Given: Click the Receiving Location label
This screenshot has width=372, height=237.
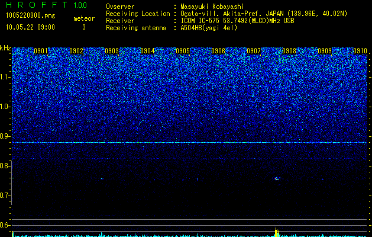Looking at the screenshot, I should click(138, 14).
